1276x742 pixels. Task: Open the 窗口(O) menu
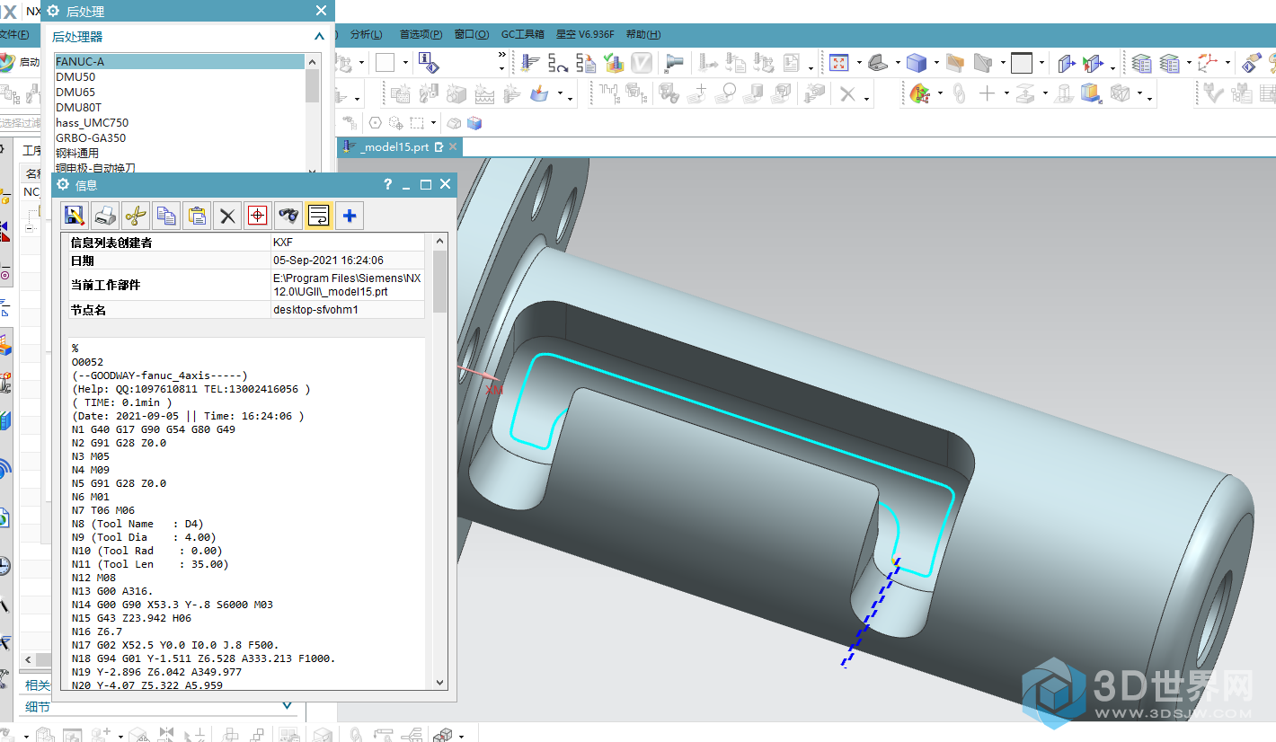[472, 34]
